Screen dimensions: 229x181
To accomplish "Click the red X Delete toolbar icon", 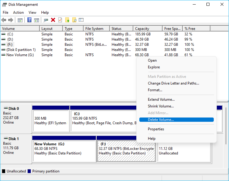I will tap(53, 20).
